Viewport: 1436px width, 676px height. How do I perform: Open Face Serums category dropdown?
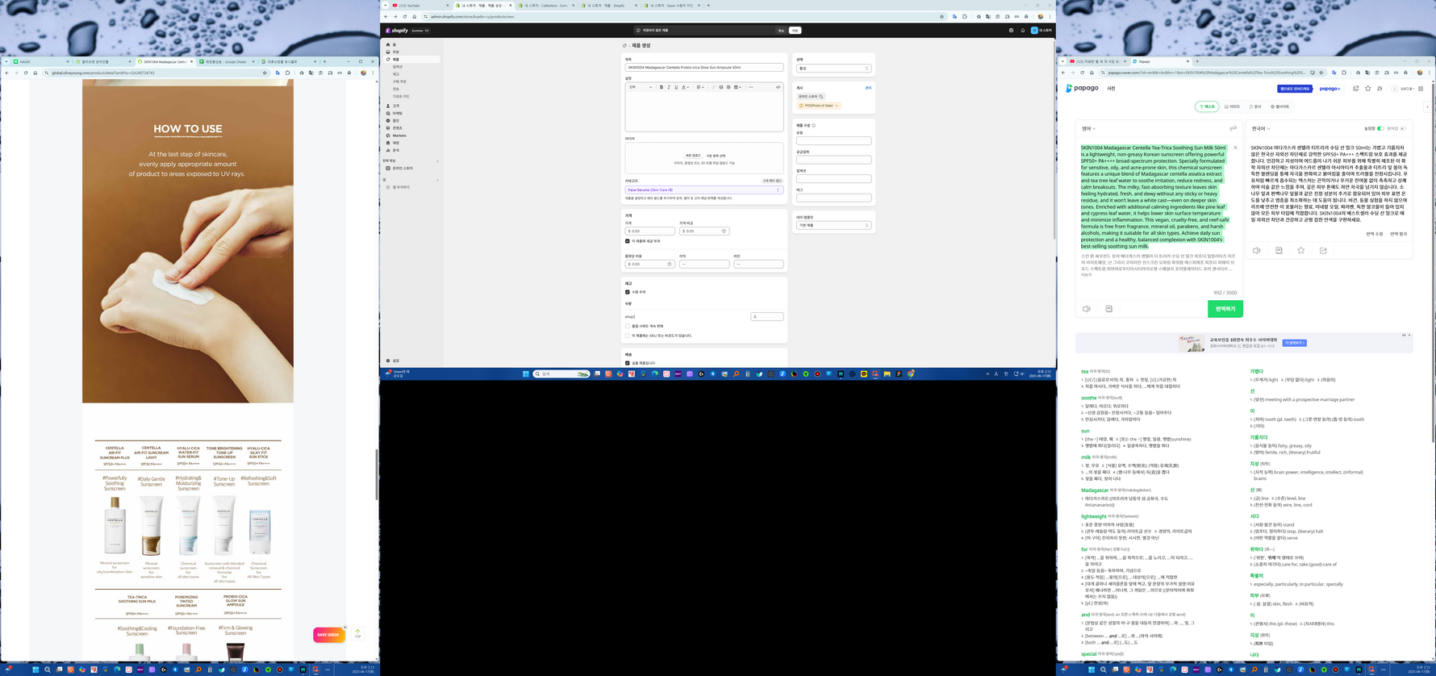[x=703, y=190]
